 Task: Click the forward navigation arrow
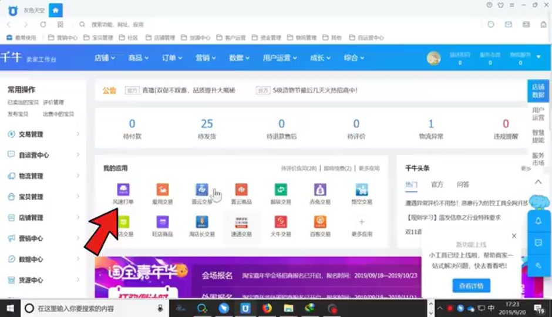(x=25, y=24)
